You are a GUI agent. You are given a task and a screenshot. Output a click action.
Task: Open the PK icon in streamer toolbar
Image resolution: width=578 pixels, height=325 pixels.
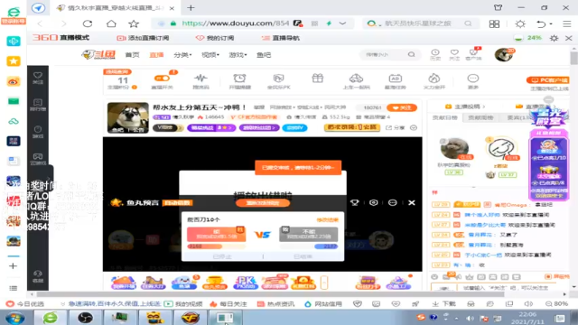click(279, 81)
